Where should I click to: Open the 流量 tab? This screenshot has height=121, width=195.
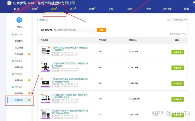(35, 9)
